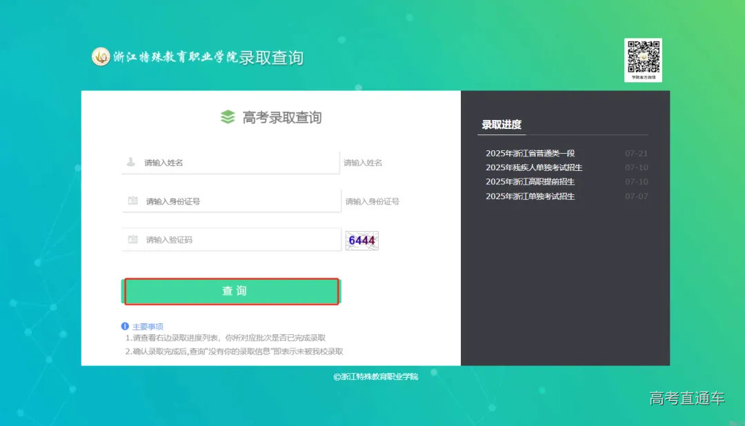
Task: Click the 2025年浙江单独考试招生 list item
Action: tap(530, 196)
